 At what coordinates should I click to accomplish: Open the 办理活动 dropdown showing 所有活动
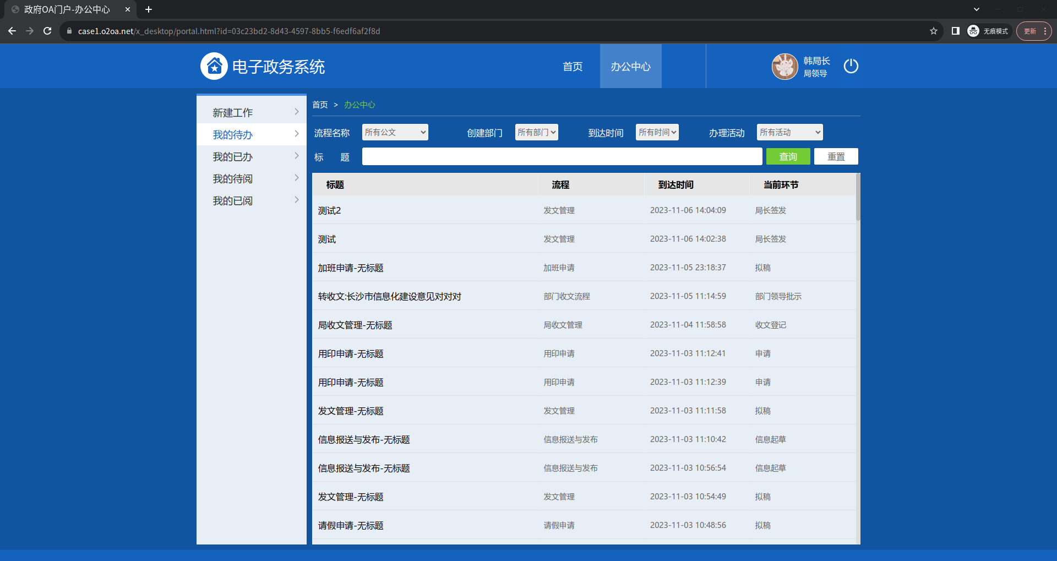789,132
